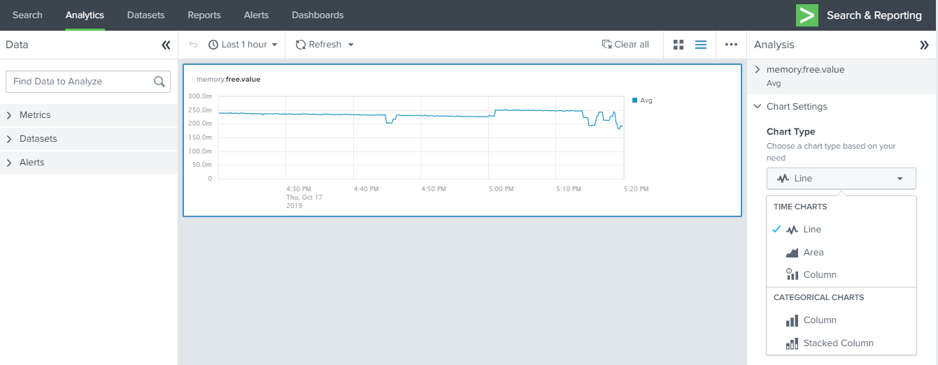The image size is (938, 365).
Task: Switch to stacked list layout view
Action: click(x=700, y=45)
